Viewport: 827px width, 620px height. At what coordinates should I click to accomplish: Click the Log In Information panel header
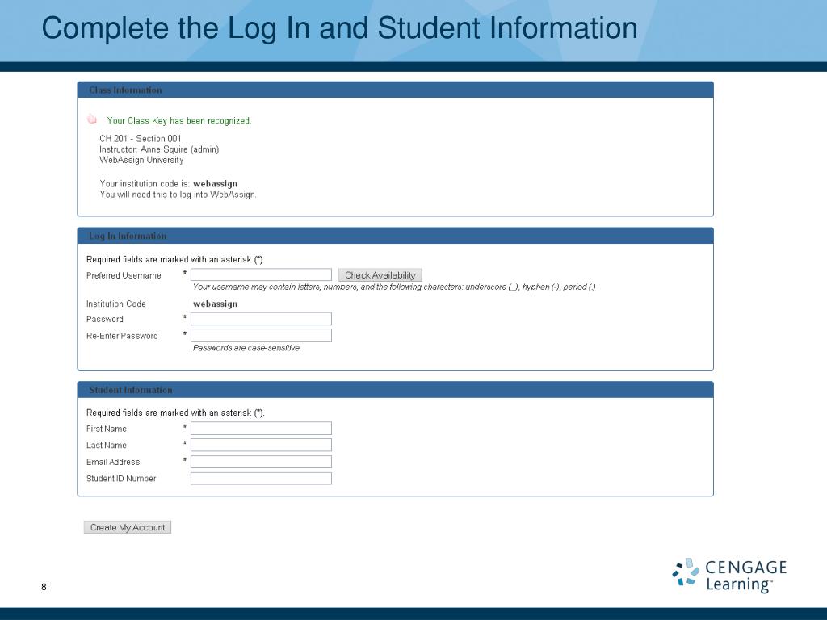[396, 236]
